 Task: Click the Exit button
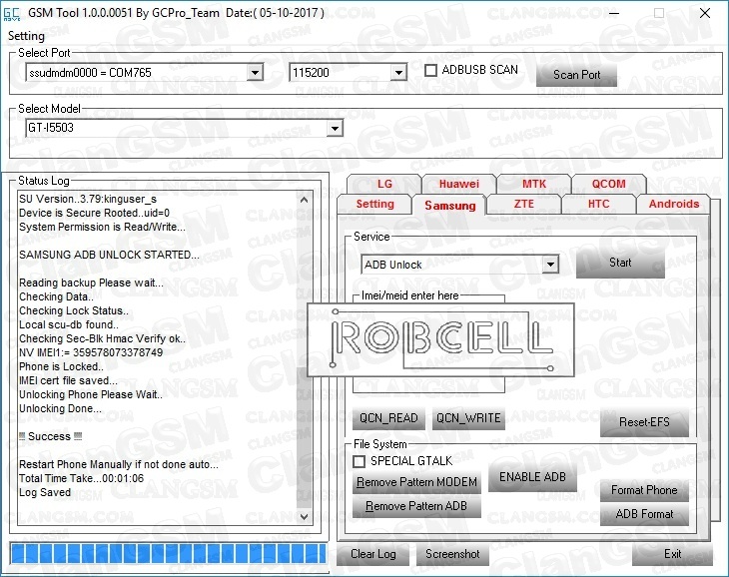pos(672,554)
